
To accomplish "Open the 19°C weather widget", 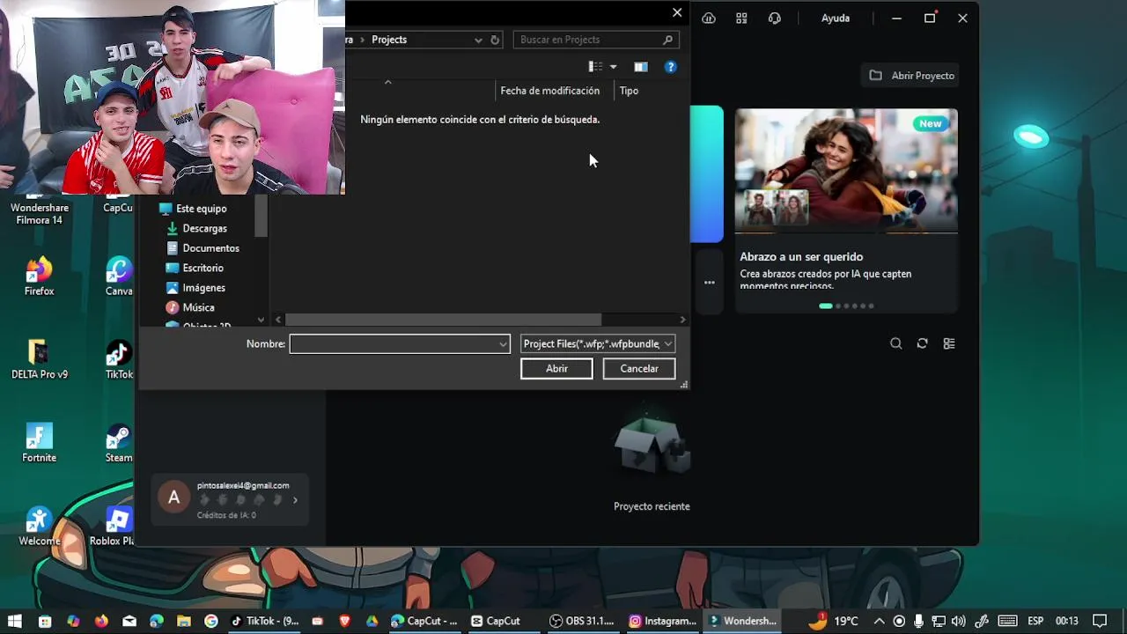I will (833, 621).
